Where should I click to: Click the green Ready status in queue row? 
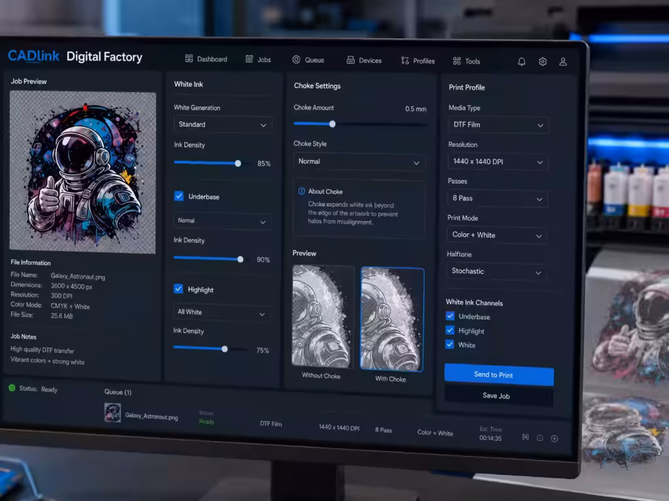point(206,422)
